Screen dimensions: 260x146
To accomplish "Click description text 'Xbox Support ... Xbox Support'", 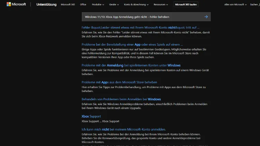I will pyautogui.click(x=100, y=121).
